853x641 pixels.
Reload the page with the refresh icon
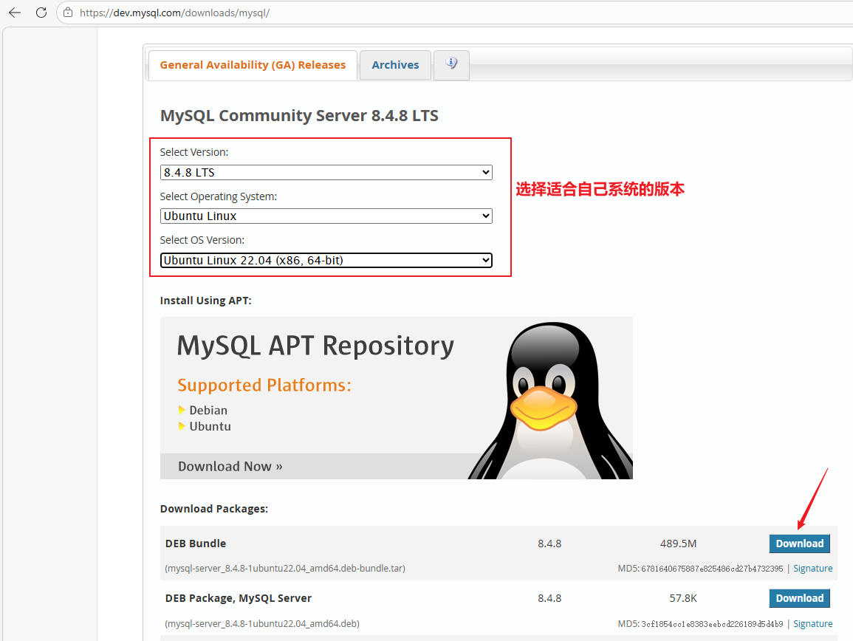pyautogui.click(x=41, y=13)
